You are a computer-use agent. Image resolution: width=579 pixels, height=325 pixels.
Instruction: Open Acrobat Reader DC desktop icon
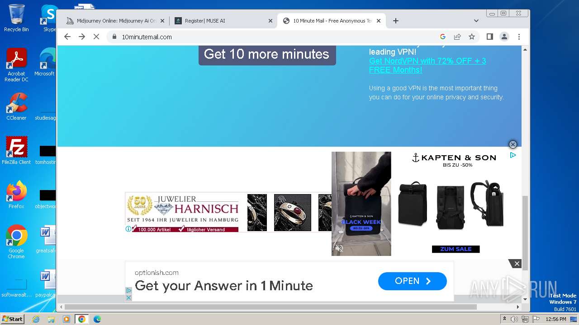click(x=16, y=65)
